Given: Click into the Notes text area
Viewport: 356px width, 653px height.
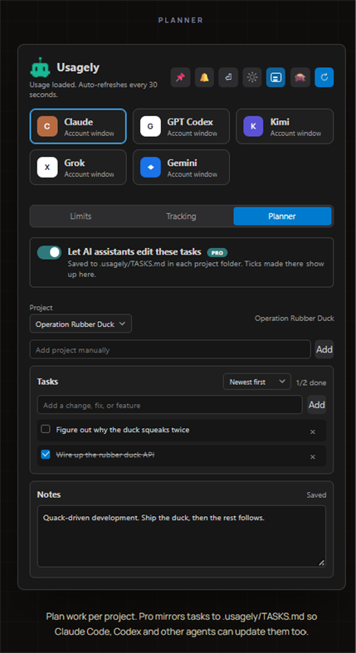Looking at the screenshot, I should tap(182, 536).
